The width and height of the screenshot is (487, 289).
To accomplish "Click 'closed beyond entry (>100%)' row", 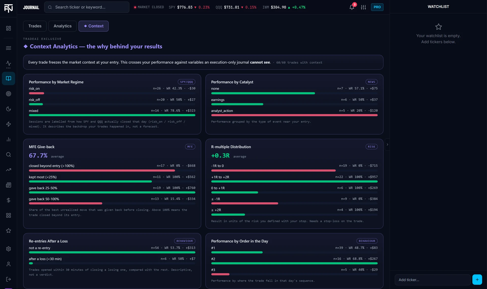I will pyautogui.click(x=112, y=168).
